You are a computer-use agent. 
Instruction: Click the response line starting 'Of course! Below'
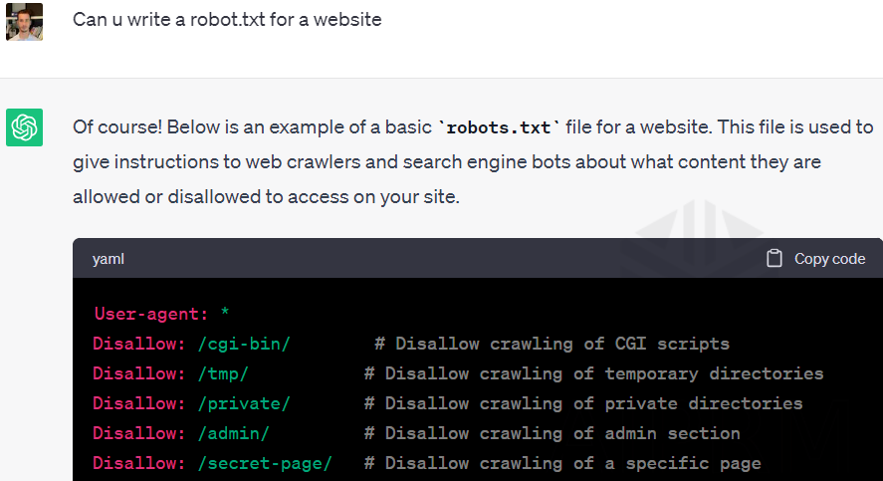(473, 127)
